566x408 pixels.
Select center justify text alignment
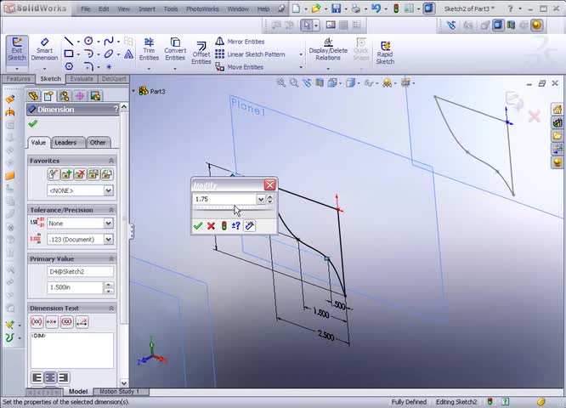tap(50, 377)
